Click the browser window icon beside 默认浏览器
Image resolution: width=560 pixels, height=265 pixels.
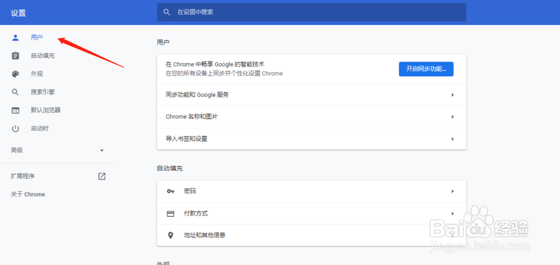point(15,111)
